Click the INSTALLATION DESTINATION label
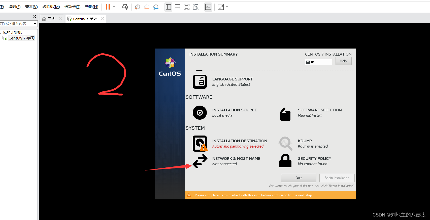 pyautogui.click(x=240, y=141)
